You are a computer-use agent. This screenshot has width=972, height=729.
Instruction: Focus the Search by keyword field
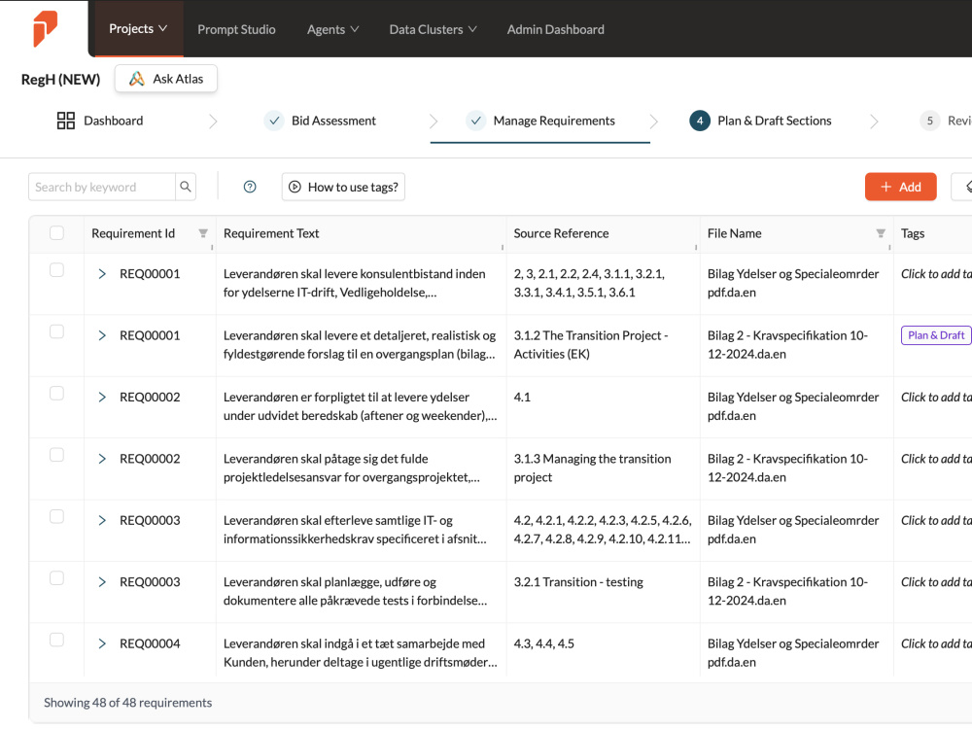[x=102, y=187]
